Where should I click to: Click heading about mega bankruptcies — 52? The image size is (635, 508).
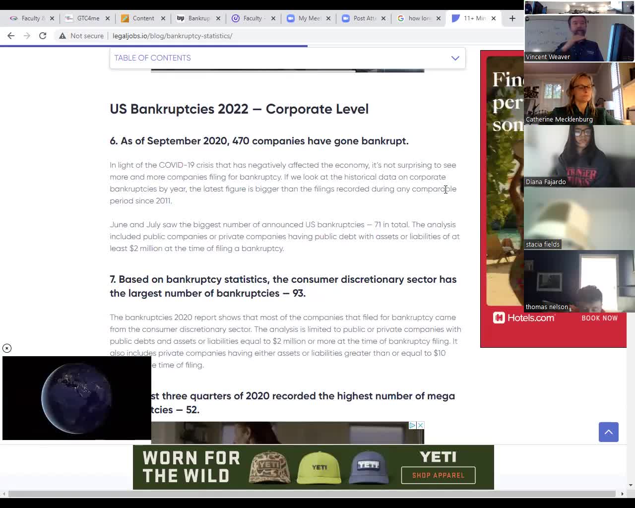[x=303, y=403]
